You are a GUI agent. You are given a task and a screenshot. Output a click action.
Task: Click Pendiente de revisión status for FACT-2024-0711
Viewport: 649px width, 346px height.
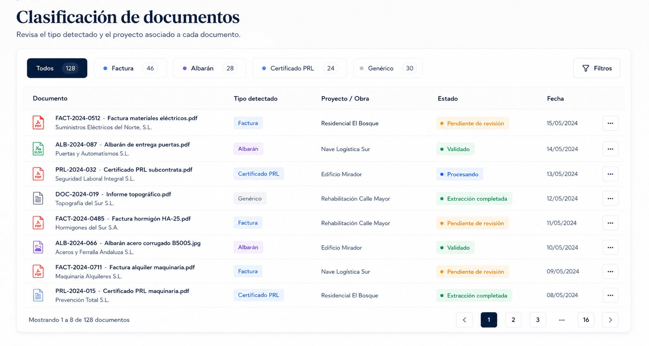tap(472, 272)
